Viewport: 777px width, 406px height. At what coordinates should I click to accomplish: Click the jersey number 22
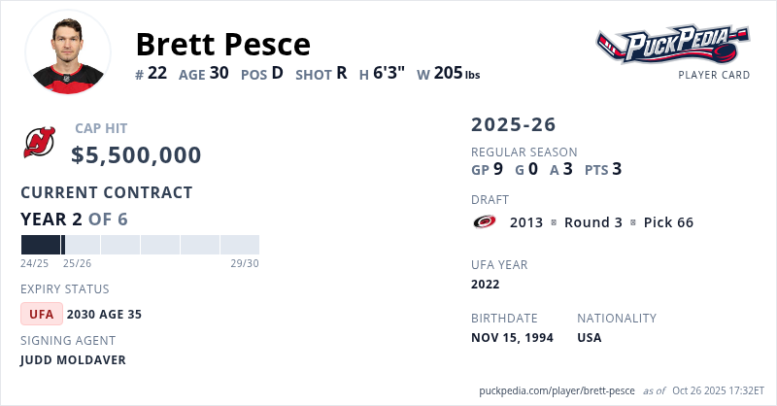pyautogui.click(x=158, y=73)
